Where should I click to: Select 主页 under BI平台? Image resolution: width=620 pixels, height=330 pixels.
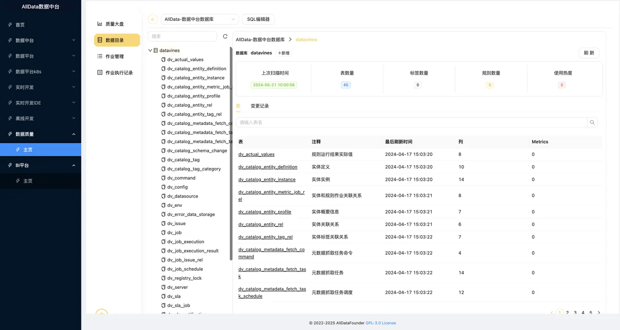click(40, 181)
